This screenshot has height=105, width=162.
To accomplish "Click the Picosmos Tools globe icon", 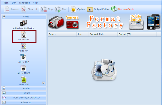I will pos(114,9).
